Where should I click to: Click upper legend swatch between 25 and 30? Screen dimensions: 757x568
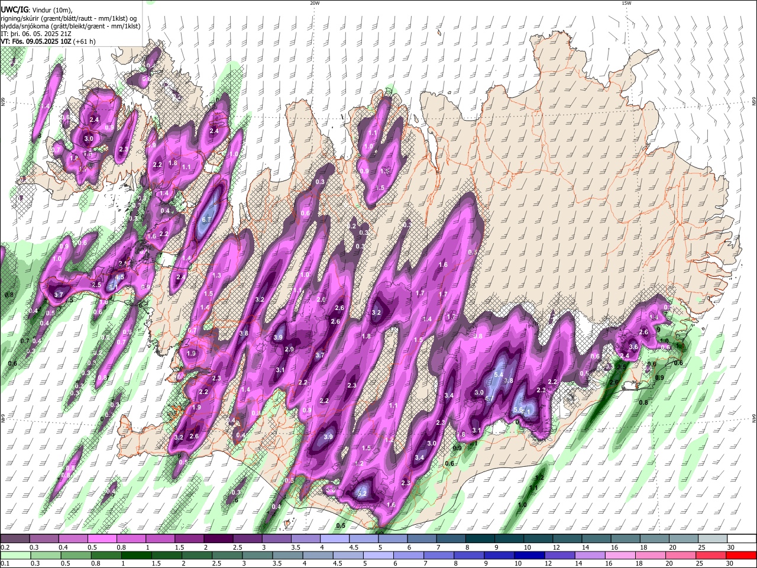[x=712, y=539]
